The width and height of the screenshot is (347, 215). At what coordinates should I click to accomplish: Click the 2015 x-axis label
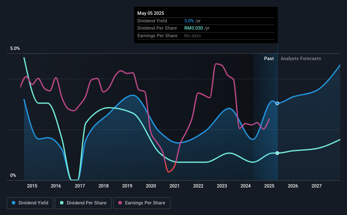tap(32, 186)
